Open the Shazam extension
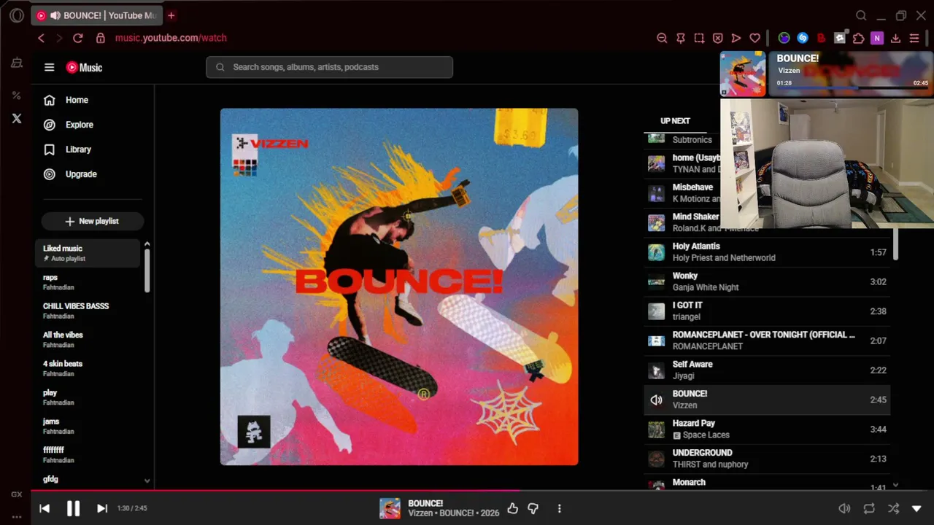Screen dimensions: 934x525 [x=803, y=38]
